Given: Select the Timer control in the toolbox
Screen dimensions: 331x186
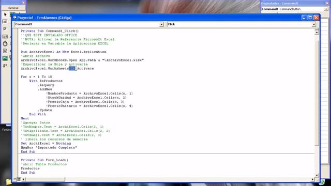Looking at the screenshot, I should point(5,43).
